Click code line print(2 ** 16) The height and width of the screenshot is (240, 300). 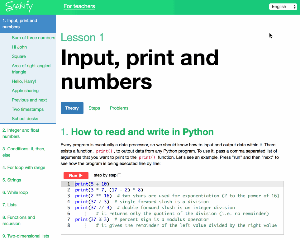[x=93, y=196]
